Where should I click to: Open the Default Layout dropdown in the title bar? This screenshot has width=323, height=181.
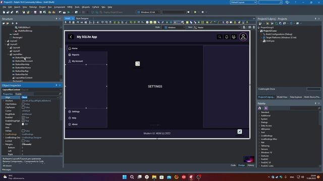click(x=243, y=2)
